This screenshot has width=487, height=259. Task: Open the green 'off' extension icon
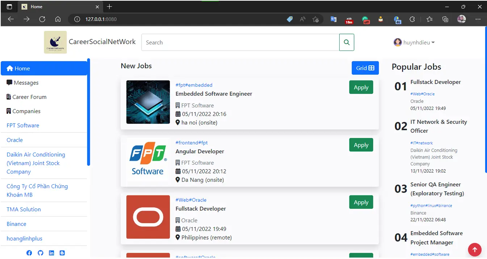tap(366, 20)
